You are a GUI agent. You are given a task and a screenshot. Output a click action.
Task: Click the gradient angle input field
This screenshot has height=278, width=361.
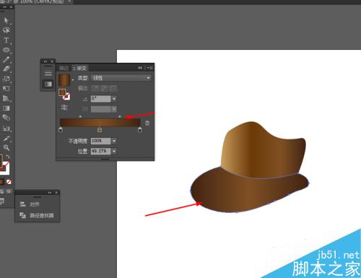(100, 99)
